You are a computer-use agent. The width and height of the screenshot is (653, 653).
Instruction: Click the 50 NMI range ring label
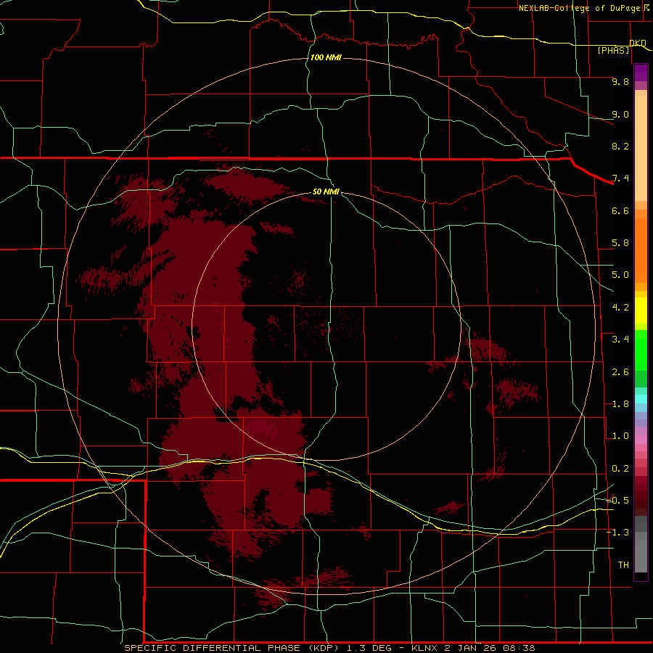(x=326, y=192)
